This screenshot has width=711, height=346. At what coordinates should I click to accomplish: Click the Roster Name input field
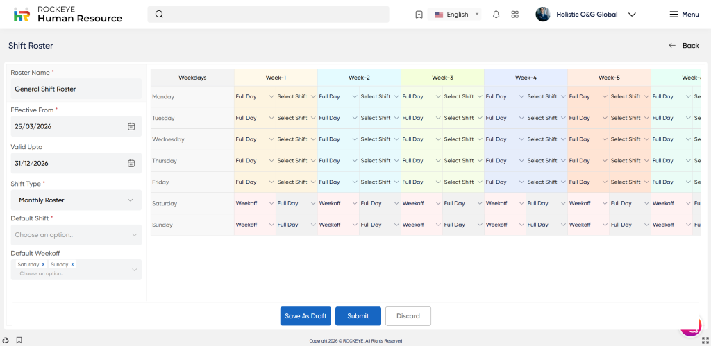[76, 89]
